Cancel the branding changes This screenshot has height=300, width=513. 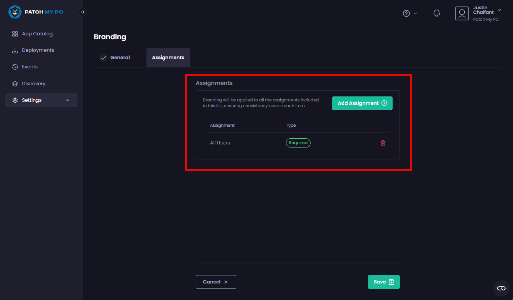(x=216, y=282)
